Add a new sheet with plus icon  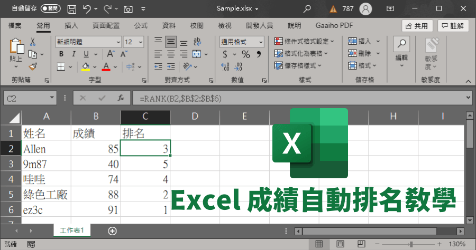112,231
